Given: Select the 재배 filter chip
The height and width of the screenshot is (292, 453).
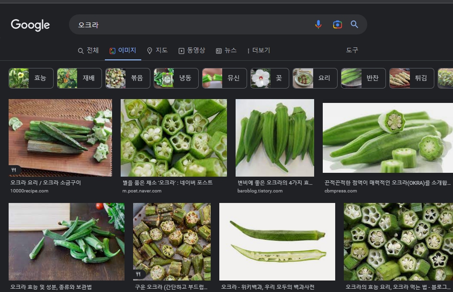Looking at the screenshot, I should click(x=79, y=78).
